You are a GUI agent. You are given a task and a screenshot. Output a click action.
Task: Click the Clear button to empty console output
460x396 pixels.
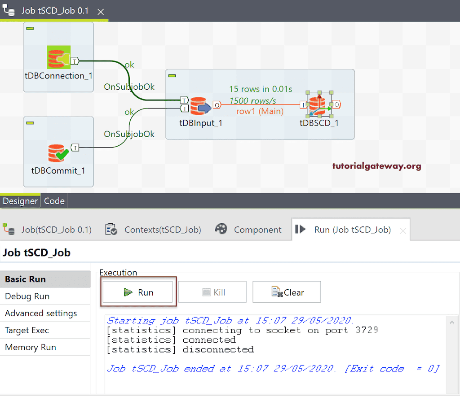click(x=286, y=292)
